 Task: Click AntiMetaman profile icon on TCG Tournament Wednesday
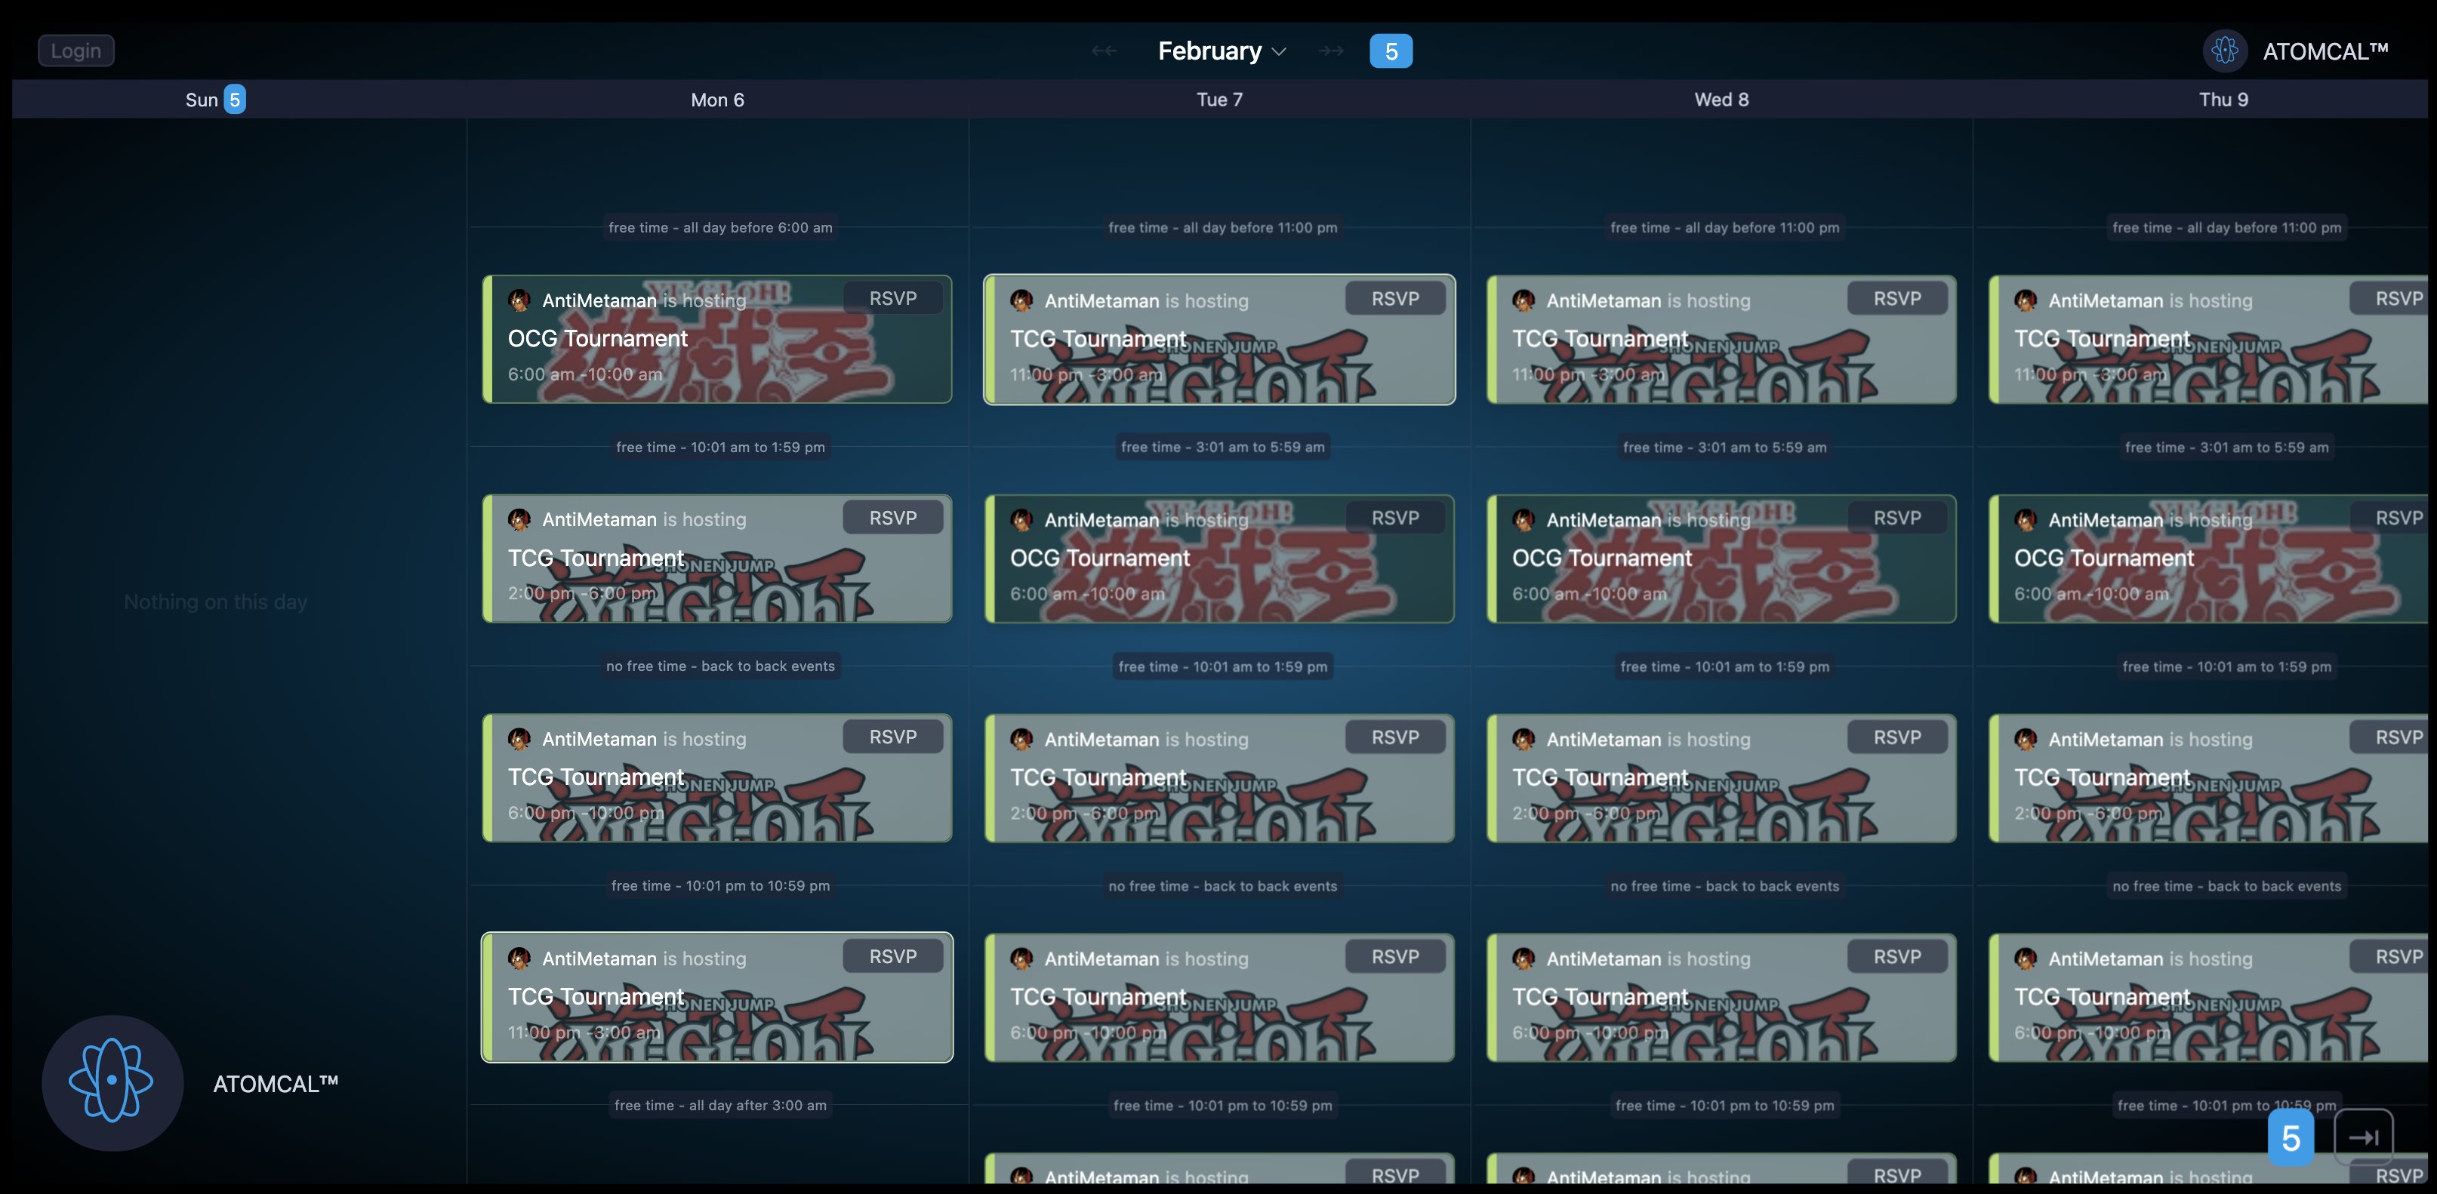pyautogui.click(x=1525, y=300)
